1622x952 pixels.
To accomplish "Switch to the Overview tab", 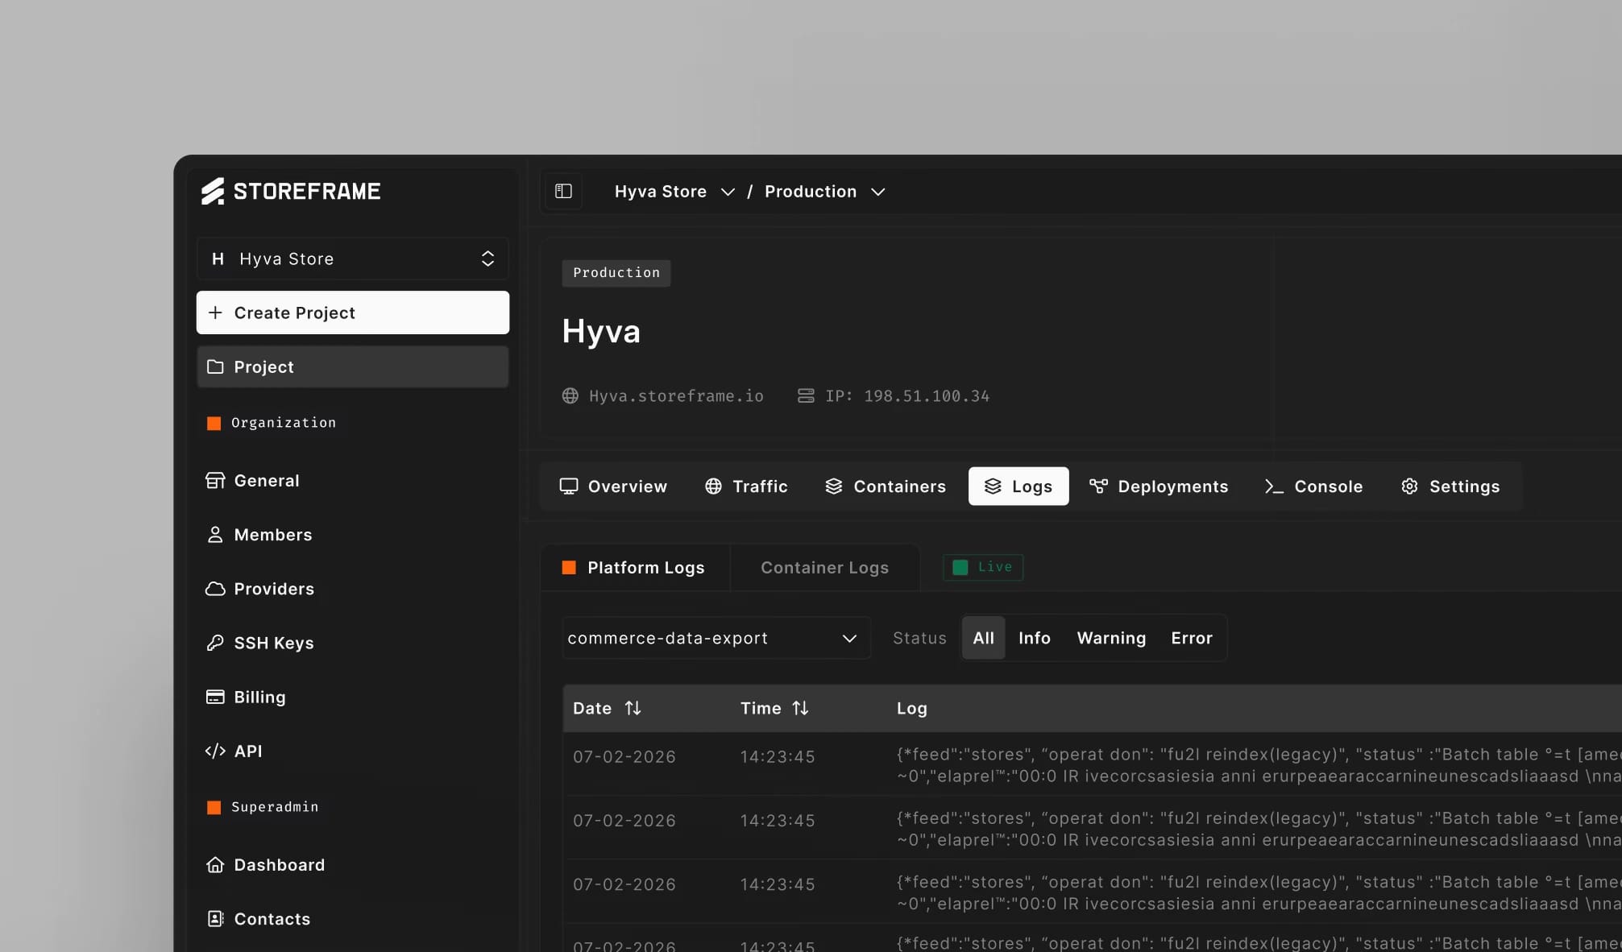I will point(613,486).
